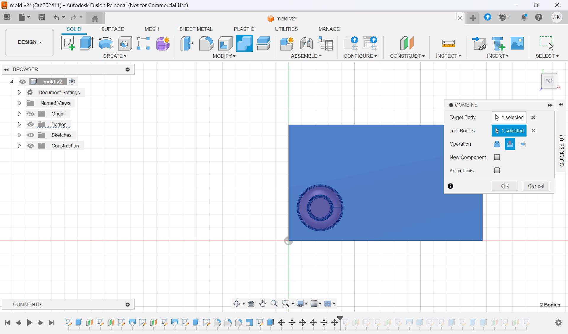Click the Insert Canvas image icon
The image size is (568, 334).
coord(517,43)
